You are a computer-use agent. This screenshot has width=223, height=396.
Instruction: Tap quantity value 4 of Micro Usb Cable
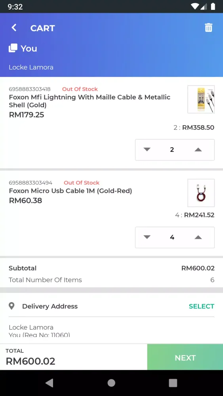coord(172,237)
